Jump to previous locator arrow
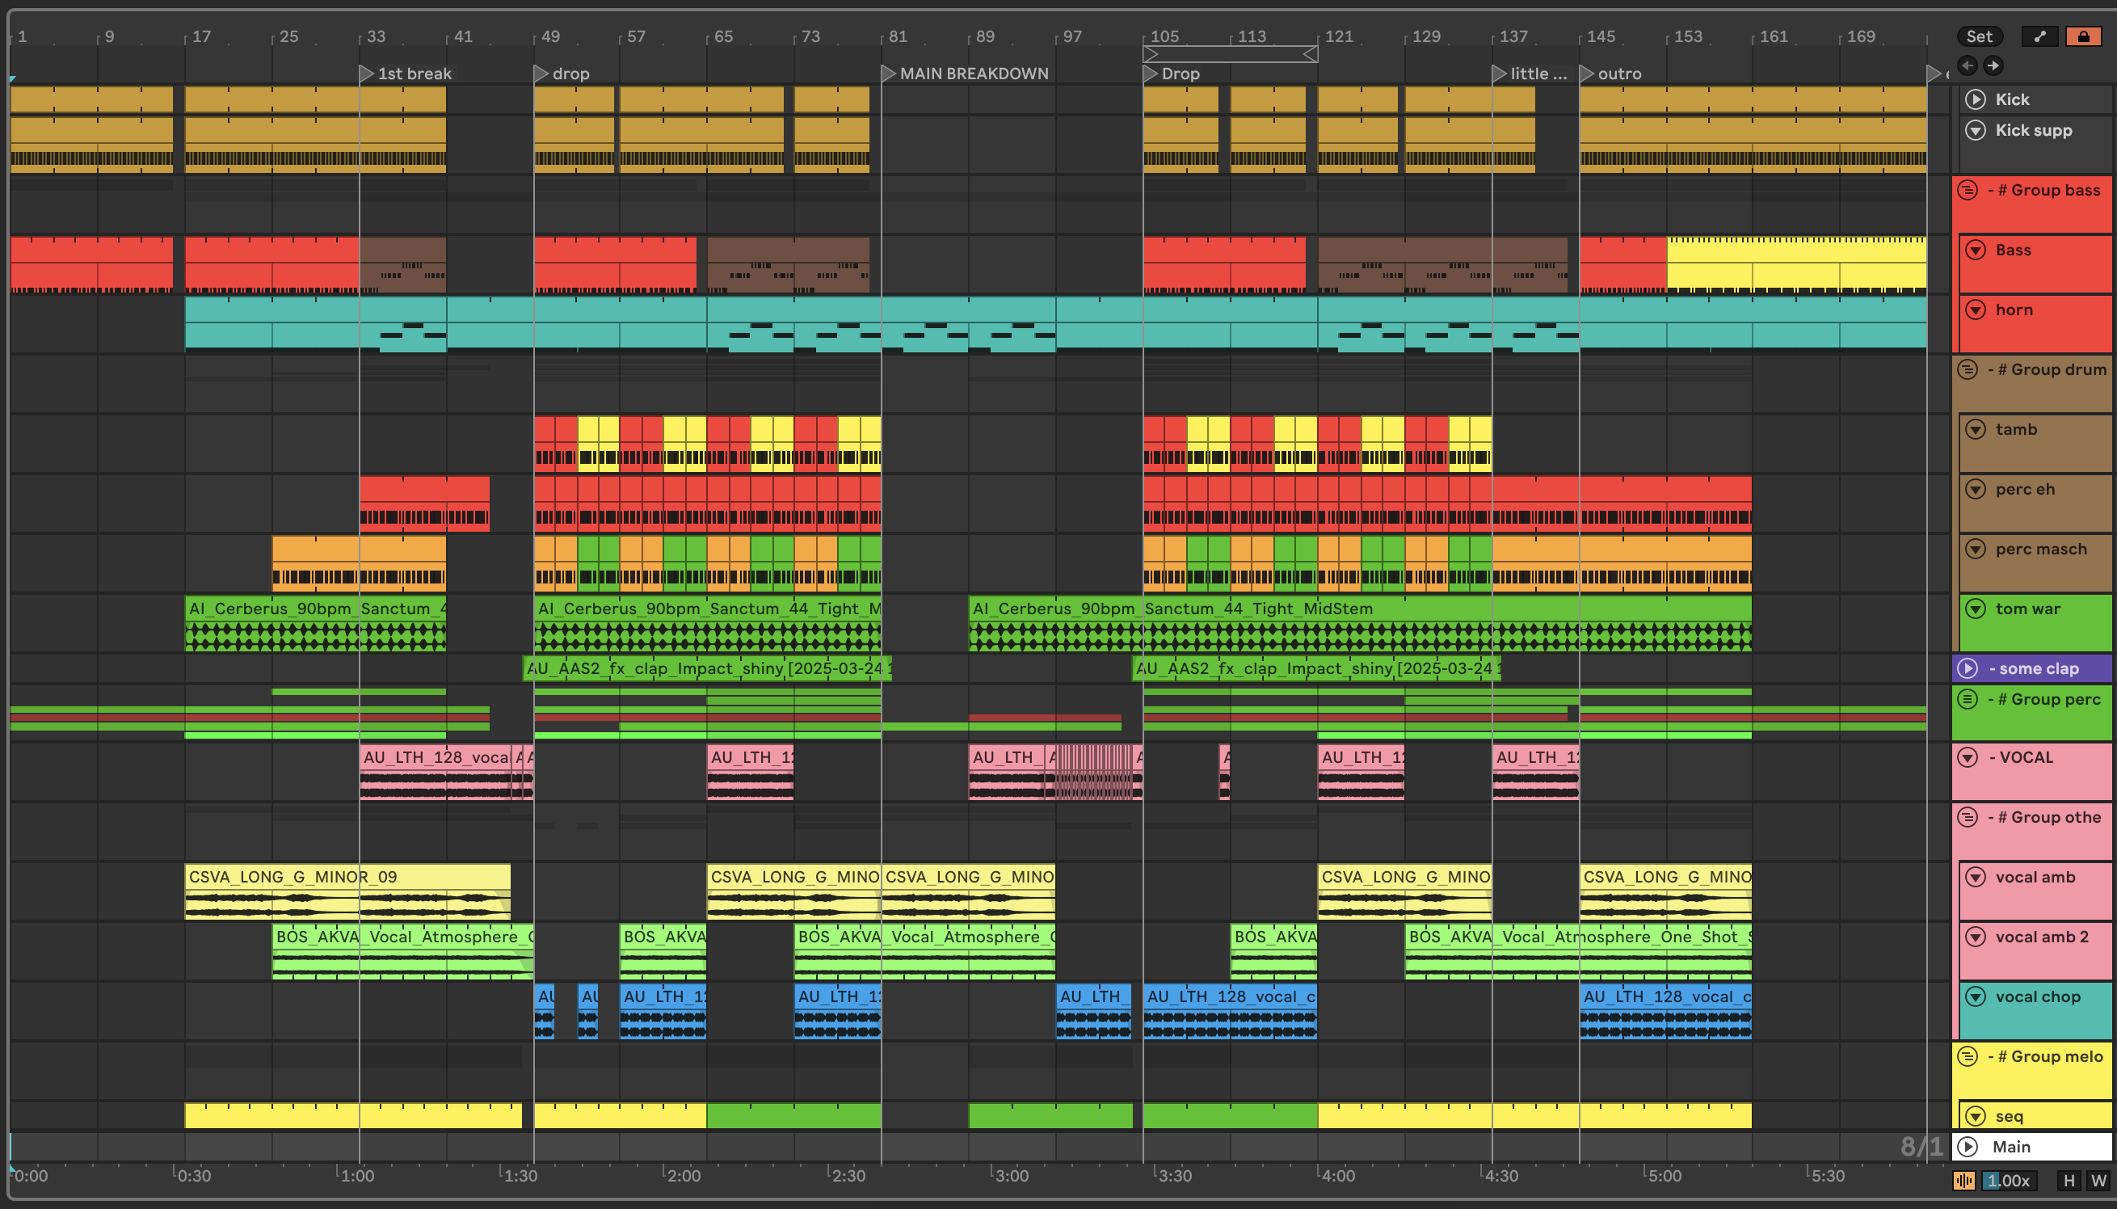 pos(1968,65)
